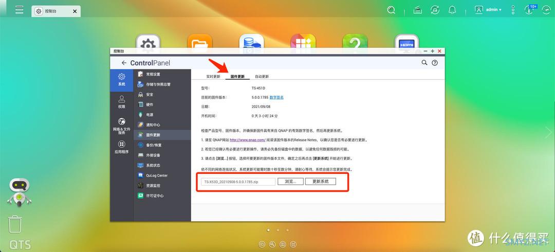
Task: Search within Control Panel
Action: (x=424, y=63)
